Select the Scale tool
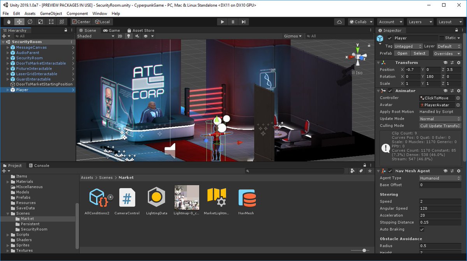467x261 pixels. (x=40, y=22)
